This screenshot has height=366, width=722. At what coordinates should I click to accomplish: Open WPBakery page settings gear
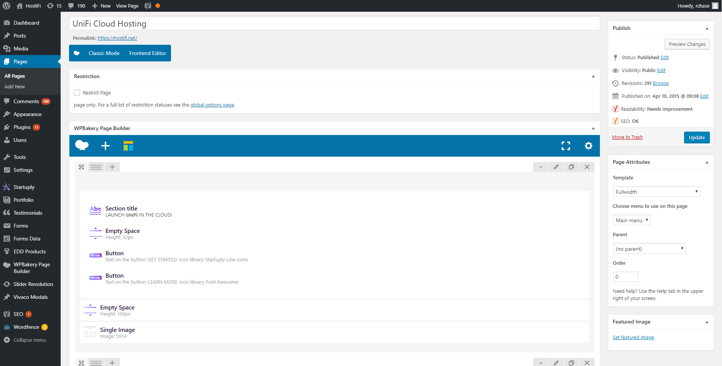(589, 146)
